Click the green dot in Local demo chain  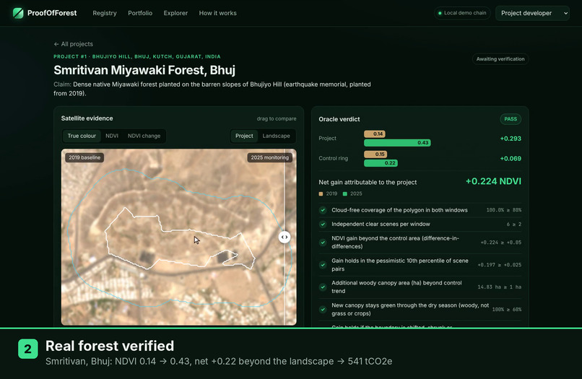click(x=440, y=13)
